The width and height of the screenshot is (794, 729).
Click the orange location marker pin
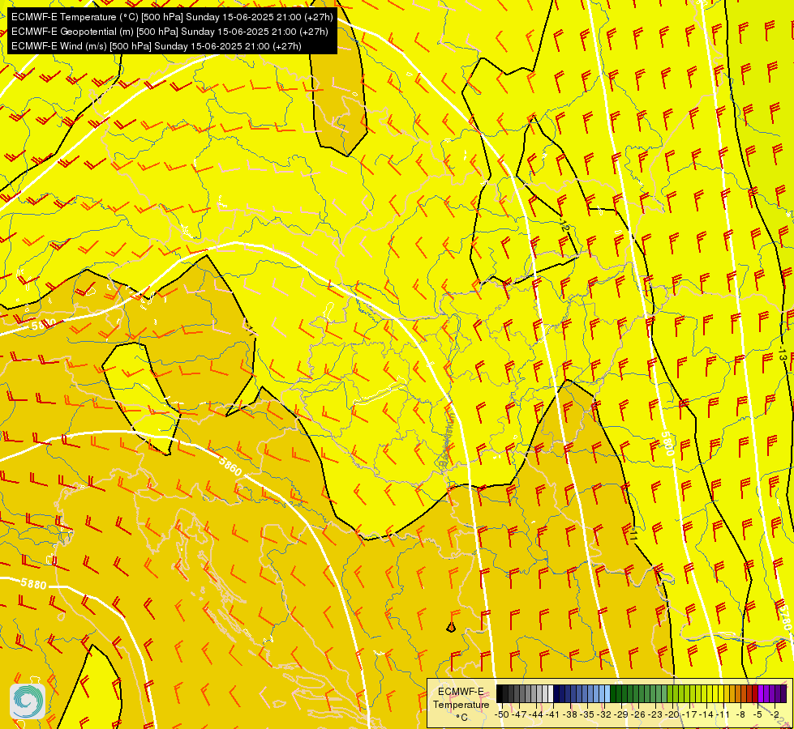point(451,627)
